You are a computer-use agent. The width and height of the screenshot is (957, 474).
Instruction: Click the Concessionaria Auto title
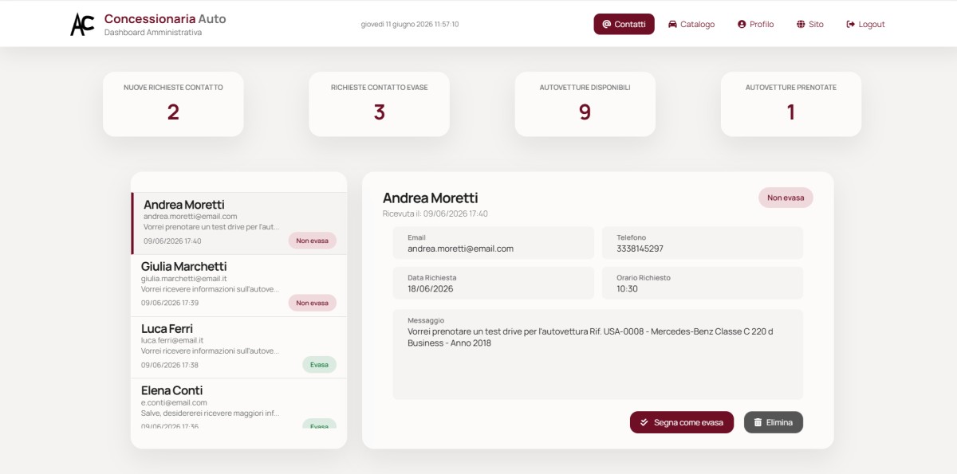point(165,18)
